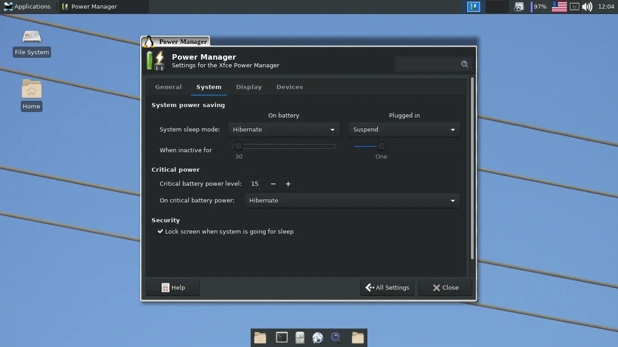The width and height of the screenshot is (618, 347).
Task: Switch to the General tab
Action: coord(168,87)
